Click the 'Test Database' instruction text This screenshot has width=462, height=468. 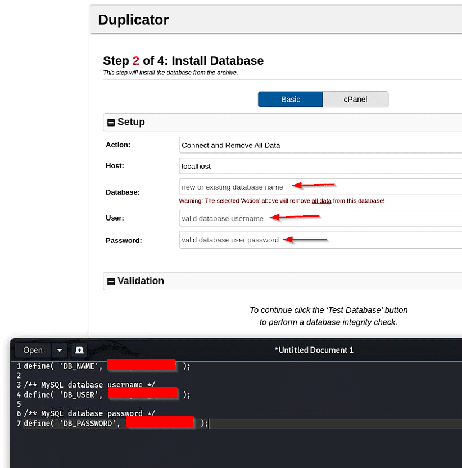point(328,316)
